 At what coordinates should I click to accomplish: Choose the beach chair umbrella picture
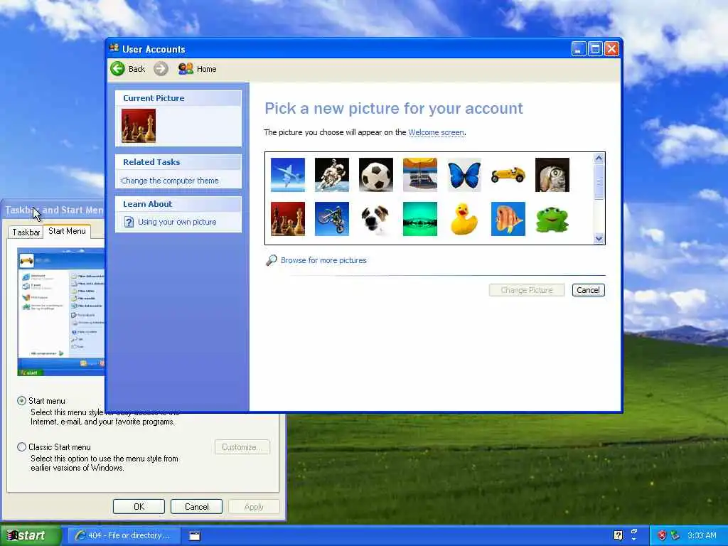tap(420, 175)
